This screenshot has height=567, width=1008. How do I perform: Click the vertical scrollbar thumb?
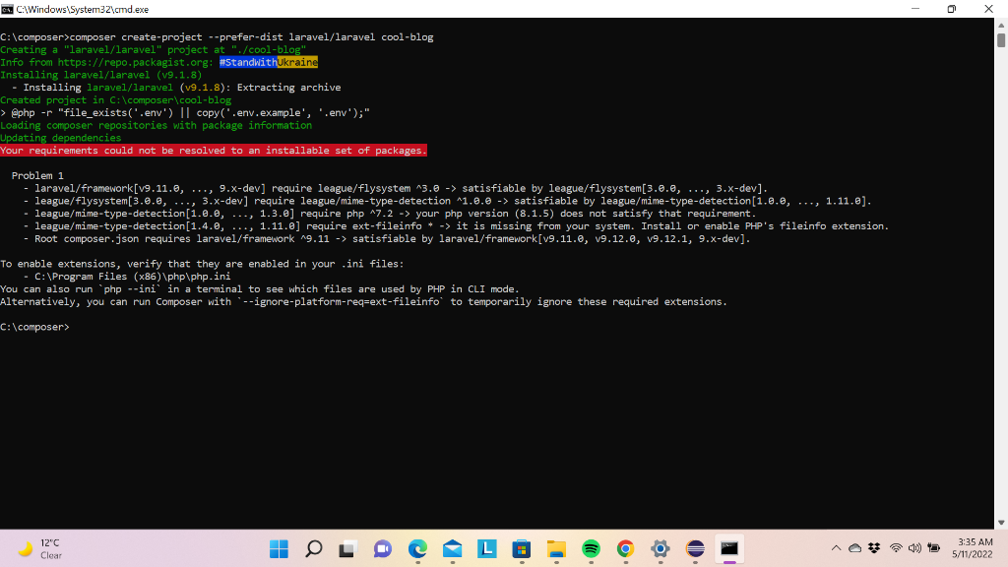[x=1001, y=39]
